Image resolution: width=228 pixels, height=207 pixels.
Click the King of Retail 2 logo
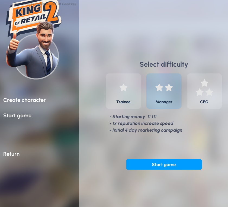click(x=34, y=17)
